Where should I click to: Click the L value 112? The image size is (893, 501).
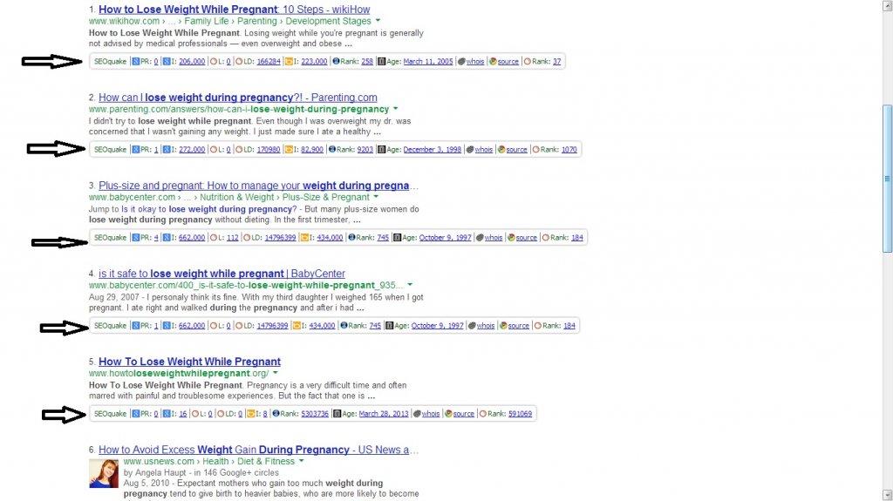coord(232,237)
